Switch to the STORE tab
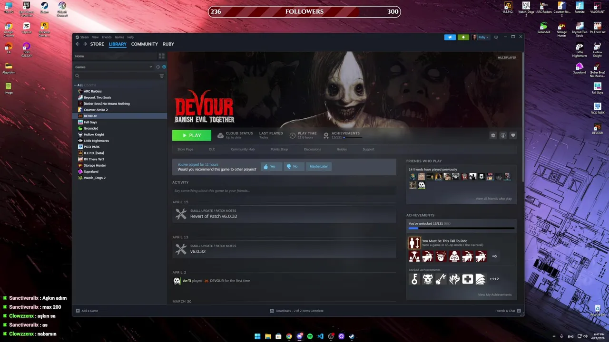 (x=97, y=44)
